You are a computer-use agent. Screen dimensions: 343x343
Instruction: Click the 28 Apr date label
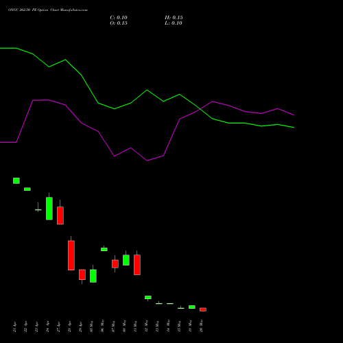tap(70, 327)
